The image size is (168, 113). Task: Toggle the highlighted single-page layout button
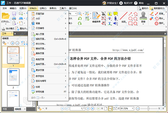[x=110, y=108]
